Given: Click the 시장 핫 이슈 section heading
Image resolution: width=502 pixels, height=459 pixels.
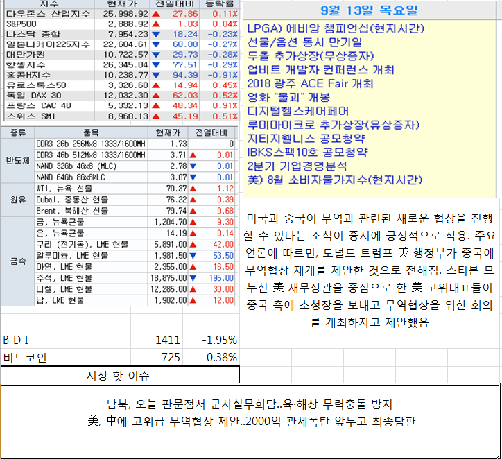Looking at the screenshot, I should point(118,376).
